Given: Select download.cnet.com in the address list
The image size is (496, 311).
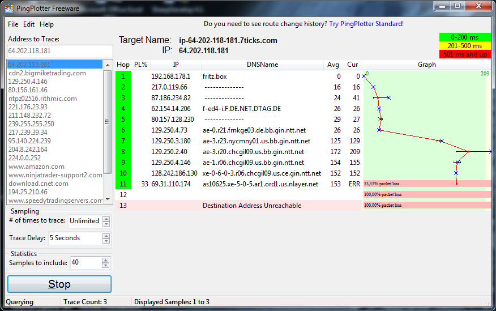Looking at the screenshot, I should click(55, 184).
